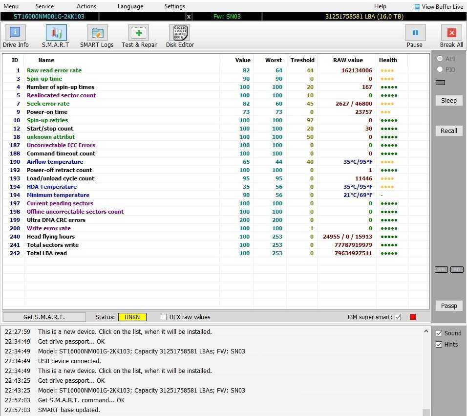Screen dimensions: 467x416
Task: Select Head flying hours row
Action: click(x=216, y=237)
